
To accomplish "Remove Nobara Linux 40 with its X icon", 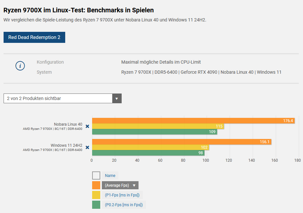I will tap(87, 126).
